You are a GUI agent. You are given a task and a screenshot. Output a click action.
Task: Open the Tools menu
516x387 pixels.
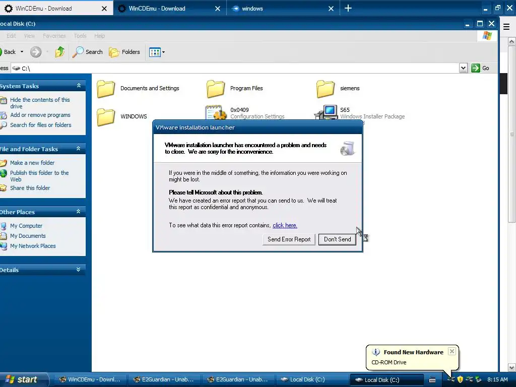coord(80,36)
